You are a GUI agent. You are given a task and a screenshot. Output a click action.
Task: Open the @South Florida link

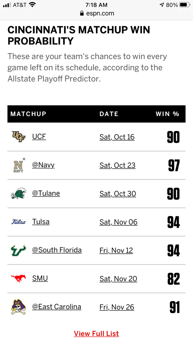pyautogui.click(x=57, y=250)
